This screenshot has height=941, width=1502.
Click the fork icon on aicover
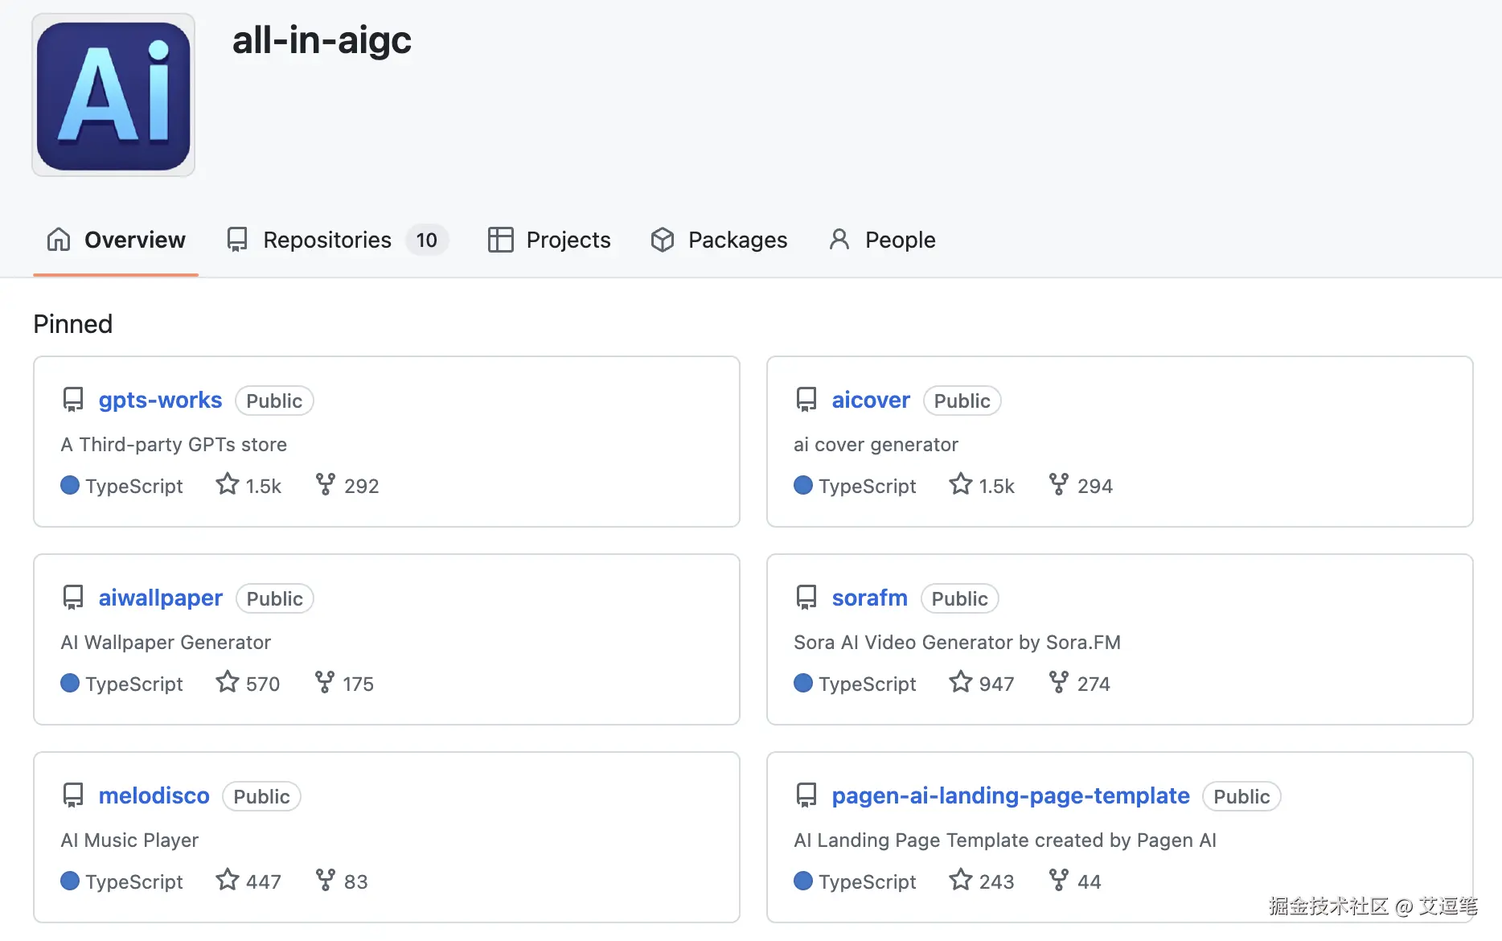click(x=1059, y=484)
